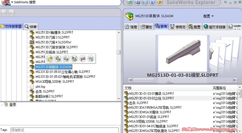The image size is (242, 133).
Task: Click the Pack and Go icon in popup
Action: pyautogui.click(x=74, y=59)
